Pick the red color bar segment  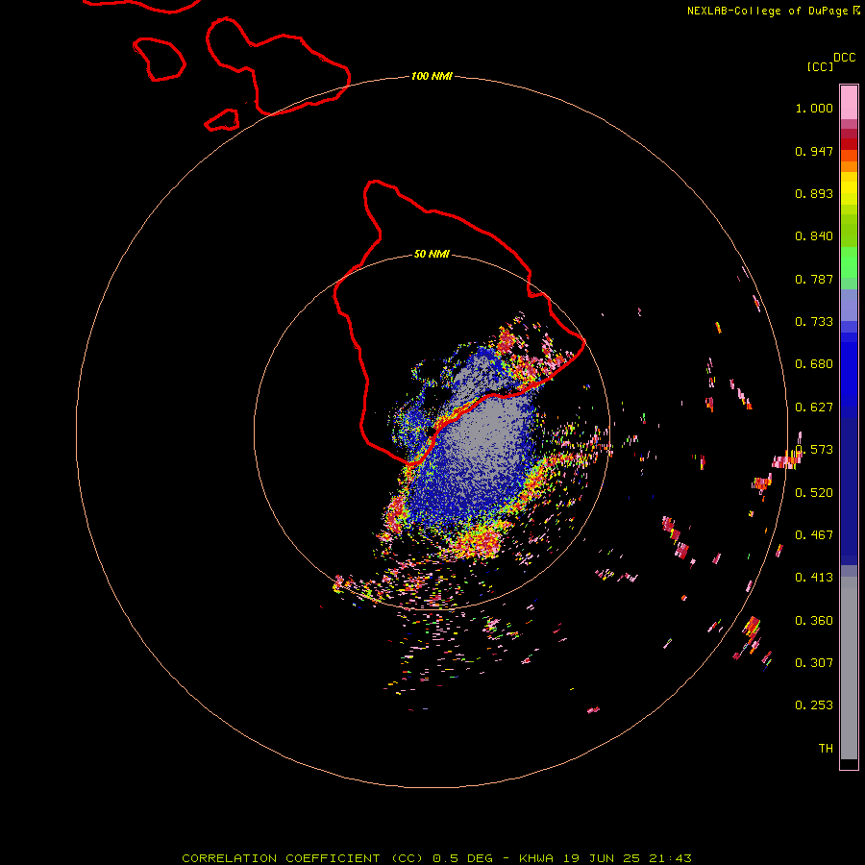click(x=849, y=144)
